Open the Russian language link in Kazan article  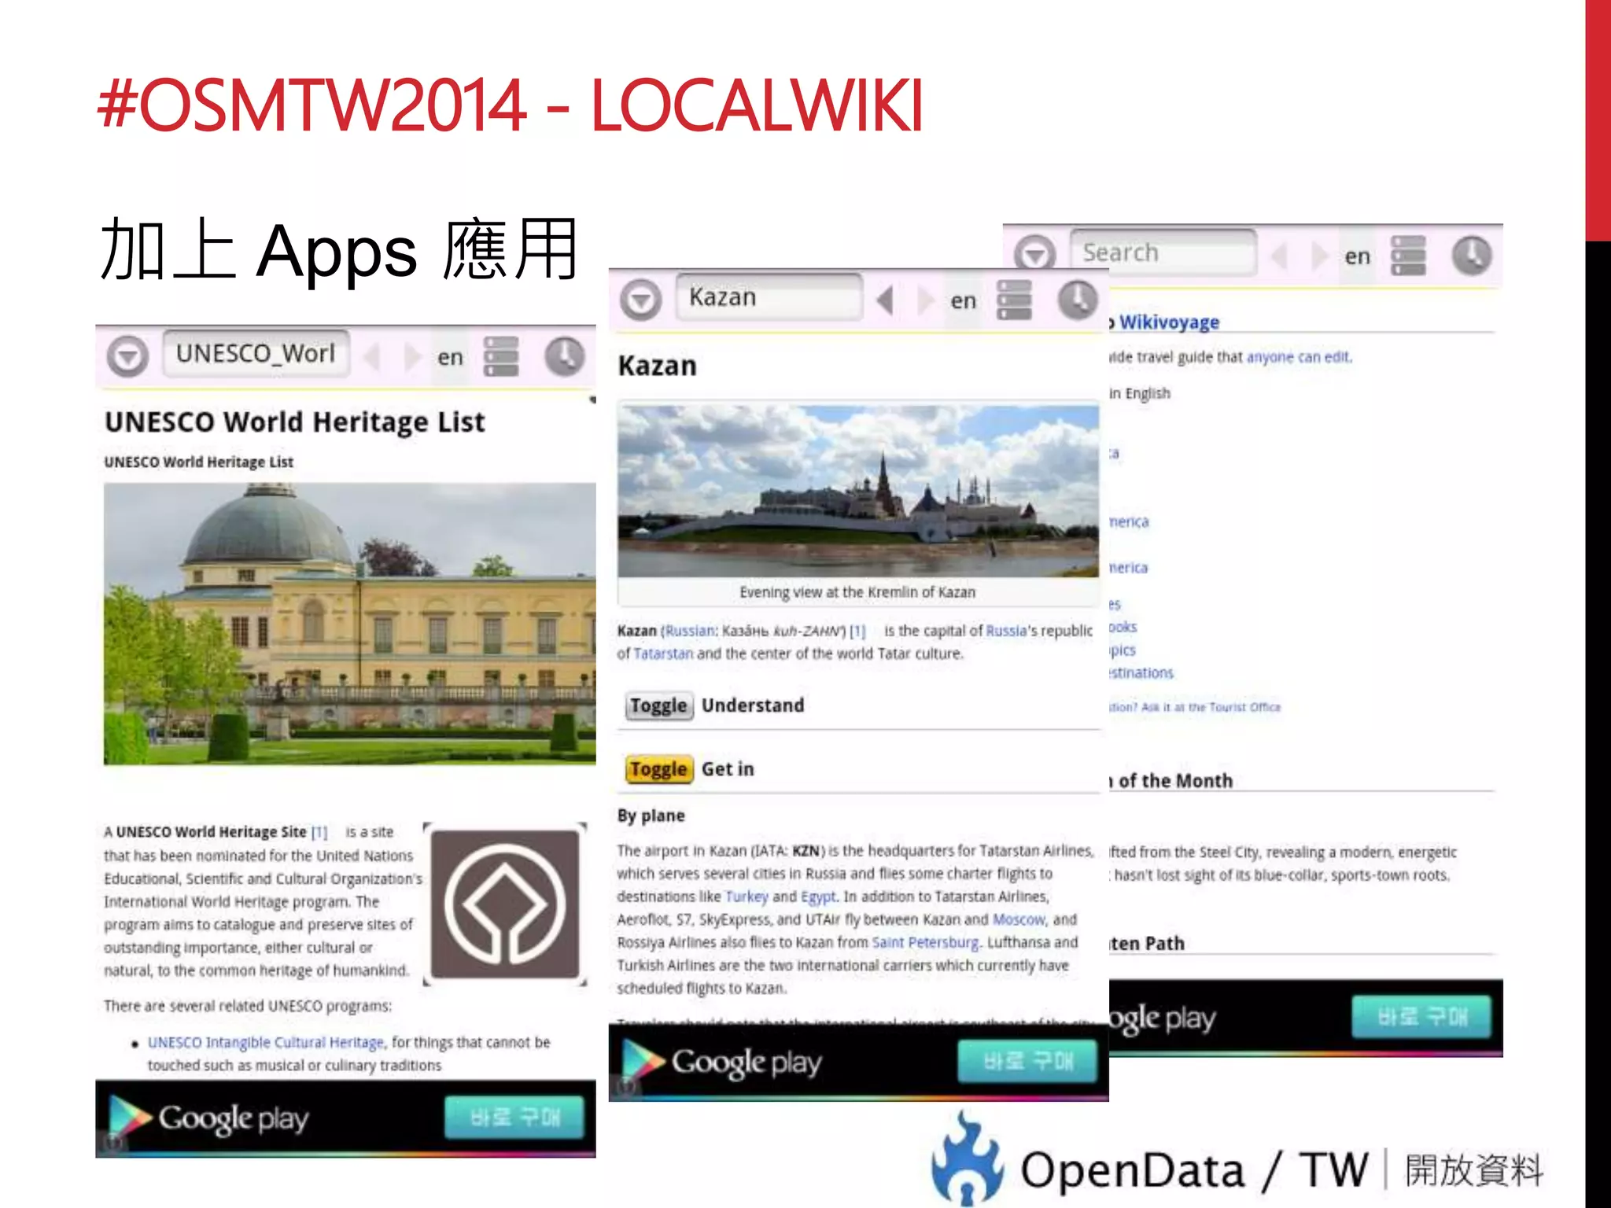click(690, 631)
